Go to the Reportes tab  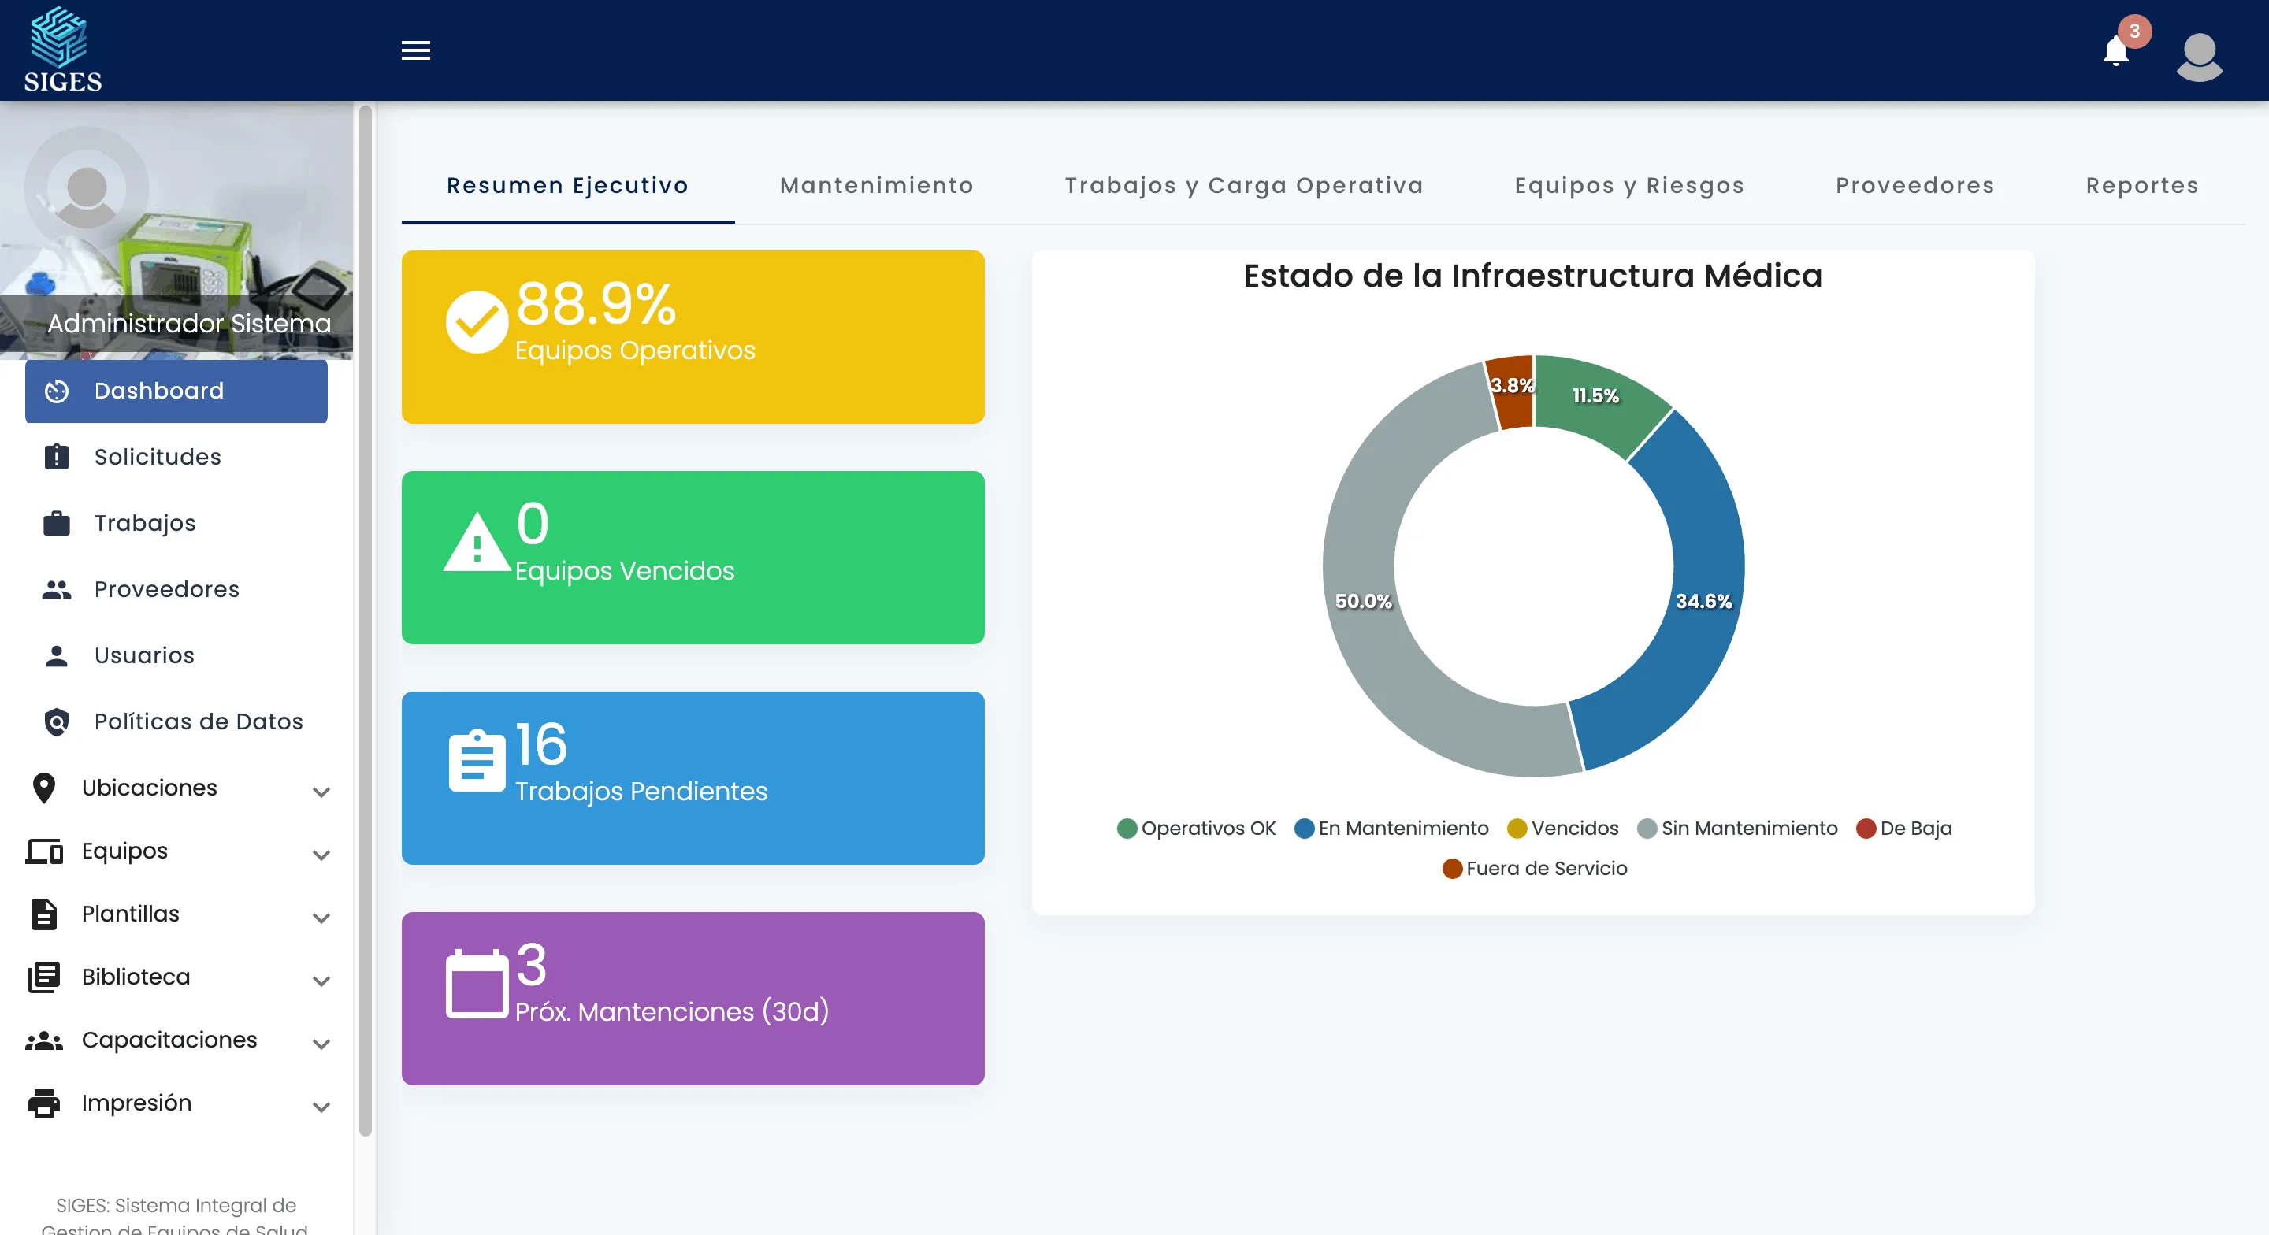point(2142,186)
